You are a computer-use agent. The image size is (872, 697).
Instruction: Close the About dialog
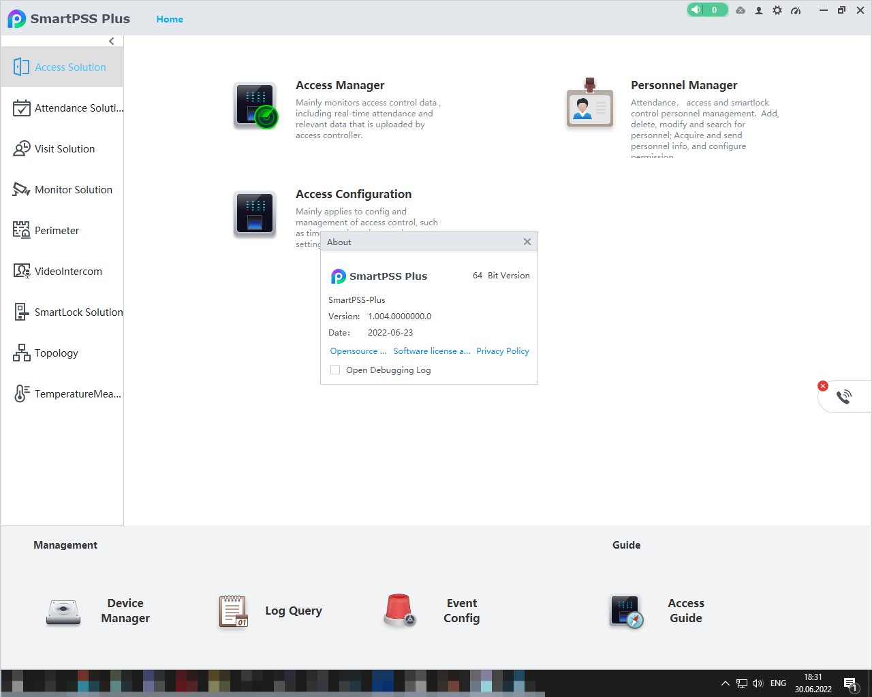[527, 242]
